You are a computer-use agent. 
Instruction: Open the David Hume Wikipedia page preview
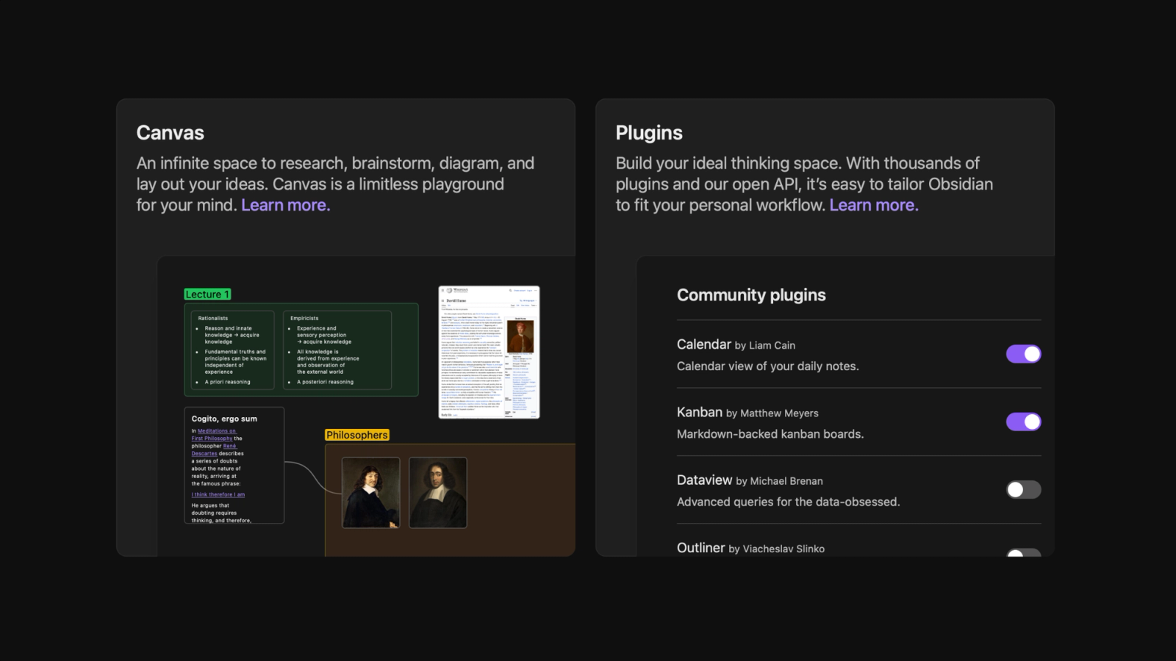pos(489,353)
